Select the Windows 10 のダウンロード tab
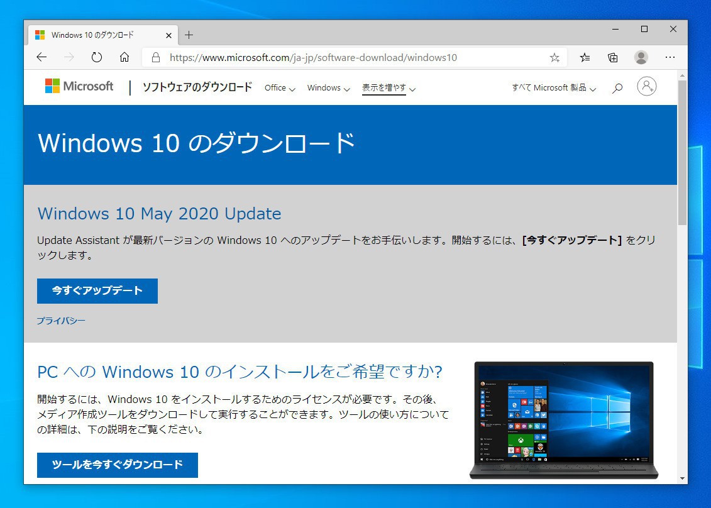The width and height of the screenshot is (711, 508). (x=103, y=35)
